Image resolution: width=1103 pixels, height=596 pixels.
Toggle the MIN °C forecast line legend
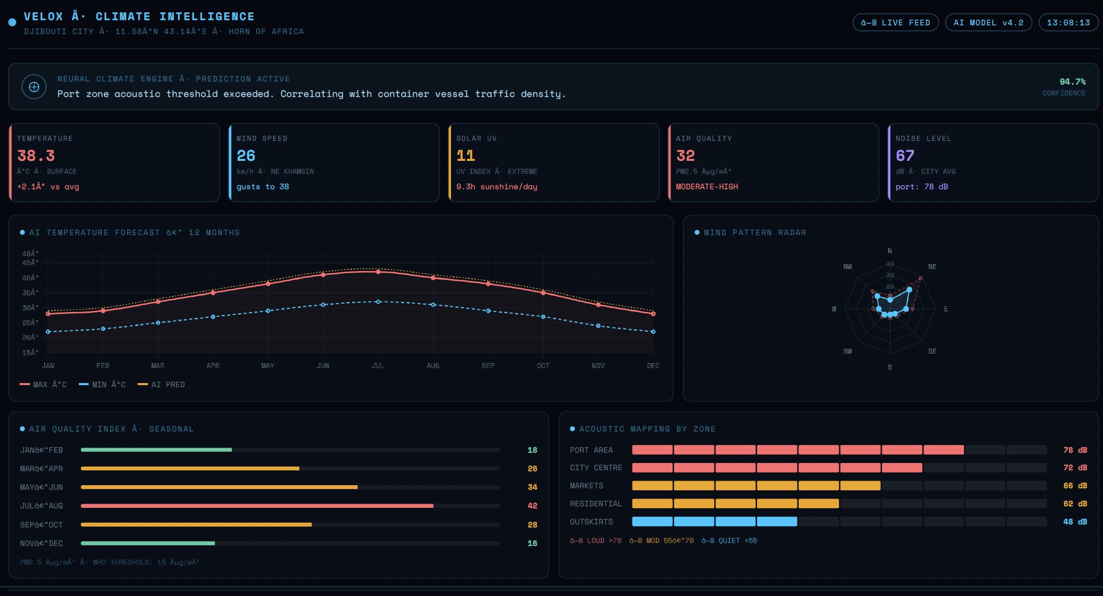coord(103,384)
